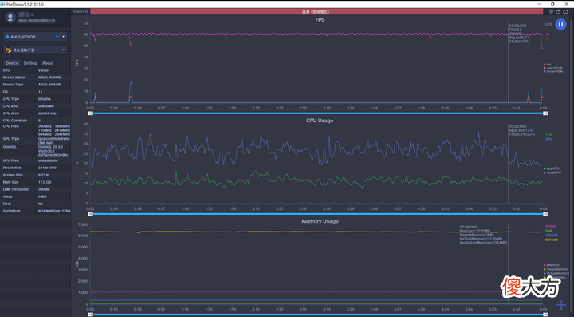574x317 pixels.
Task: Click the red scene label bar
Action: coord(316,12)
